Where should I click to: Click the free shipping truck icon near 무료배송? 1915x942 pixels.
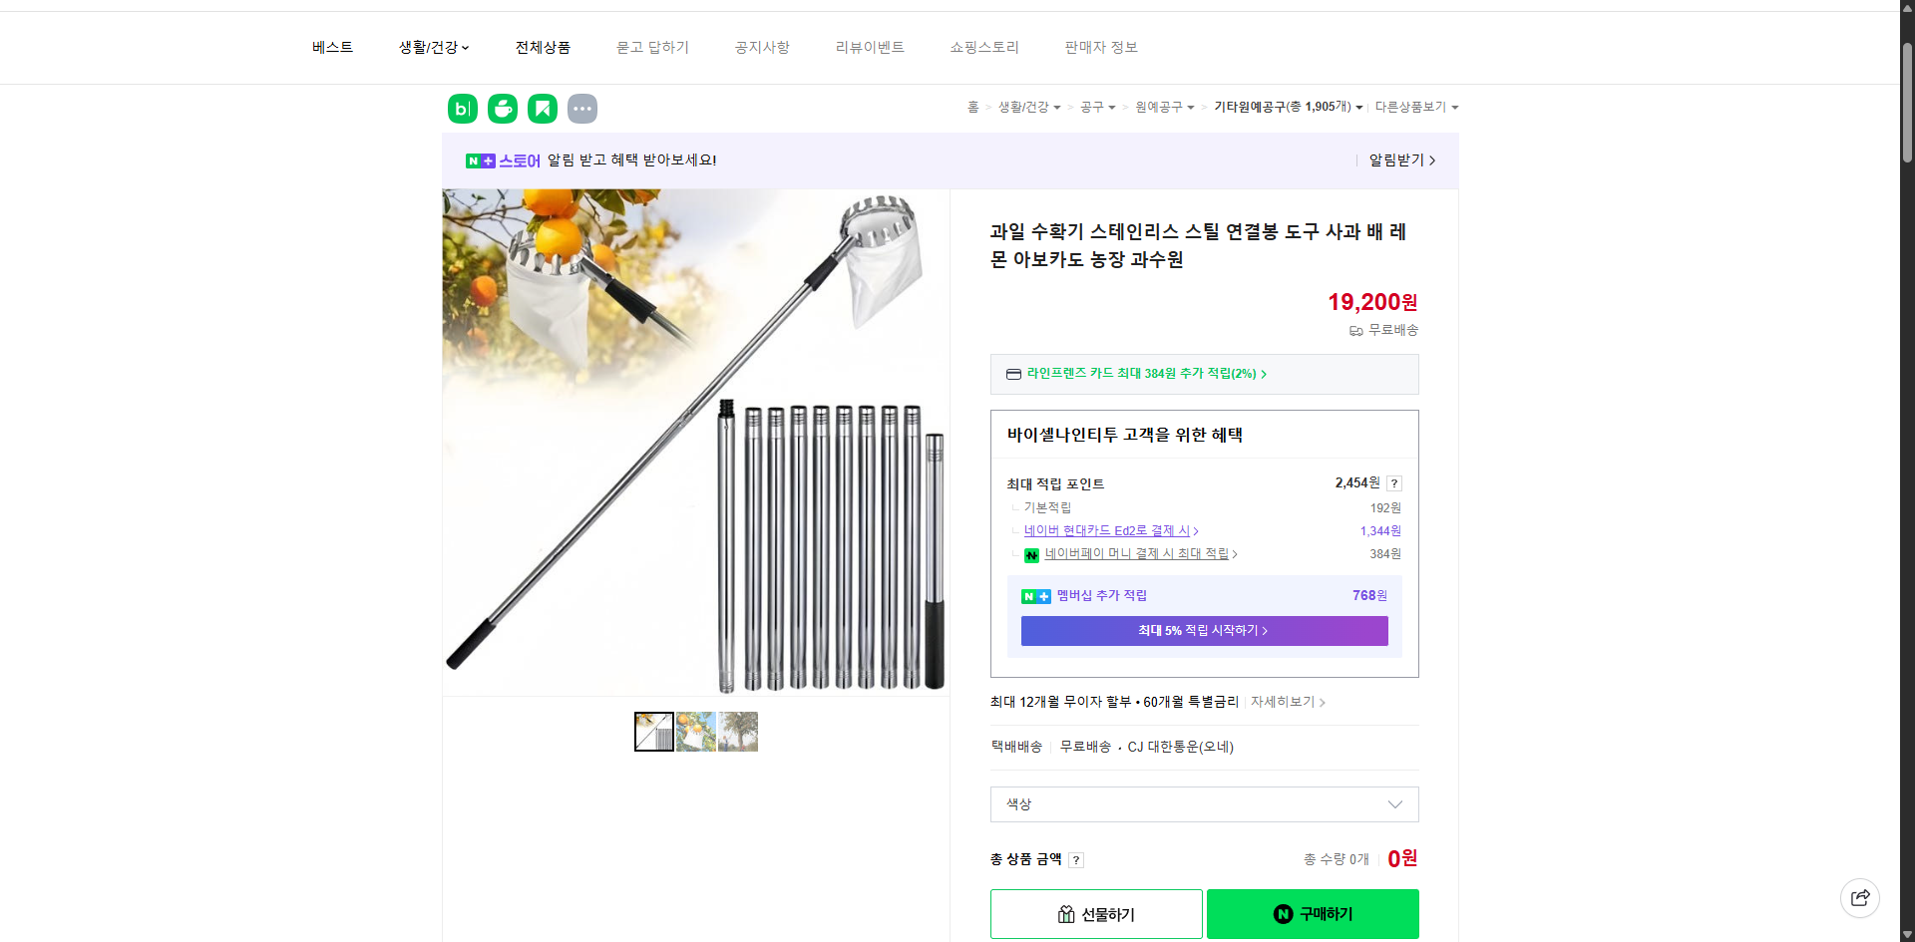click(1354, 330)
